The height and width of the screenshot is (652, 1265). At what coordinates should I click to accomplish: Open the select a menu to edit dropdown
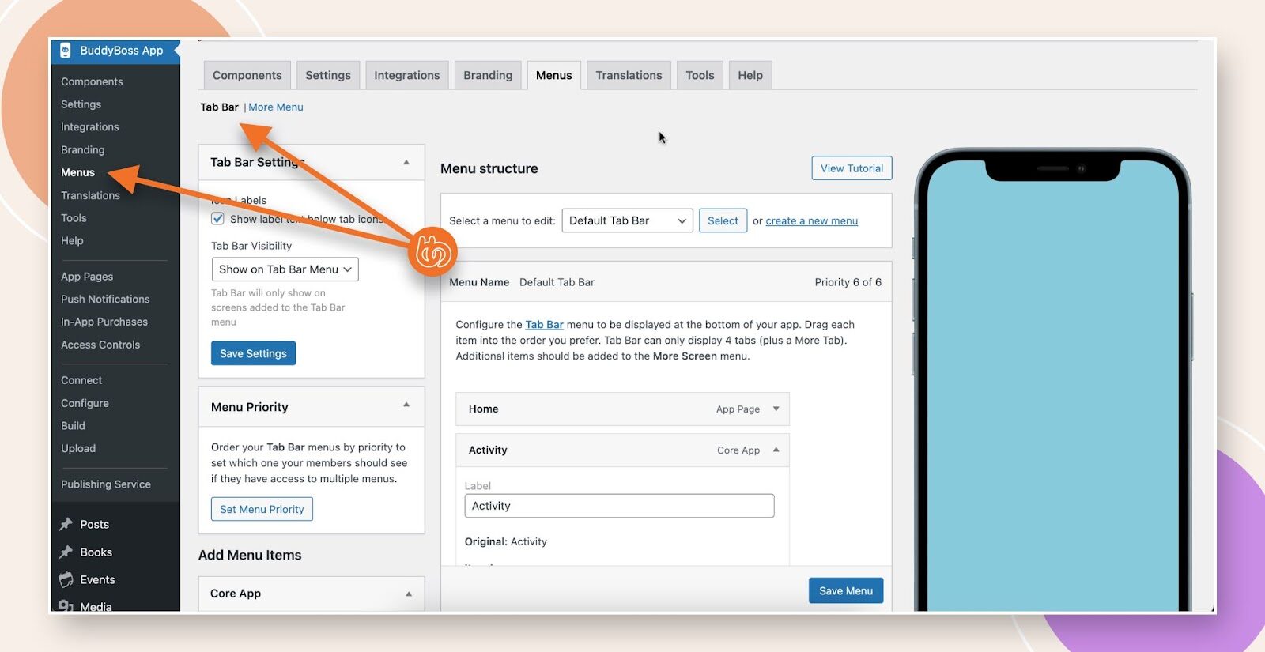point(627,220)
